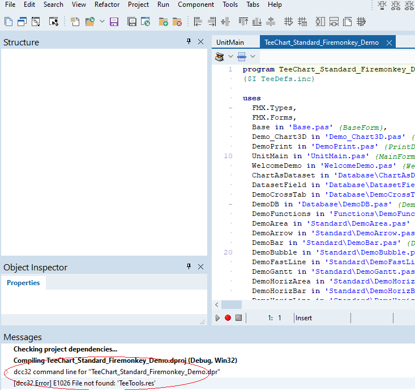Open the Search menu
This screenshot has width=415, height=390.
pyautogui.click(x=53, y=5)
